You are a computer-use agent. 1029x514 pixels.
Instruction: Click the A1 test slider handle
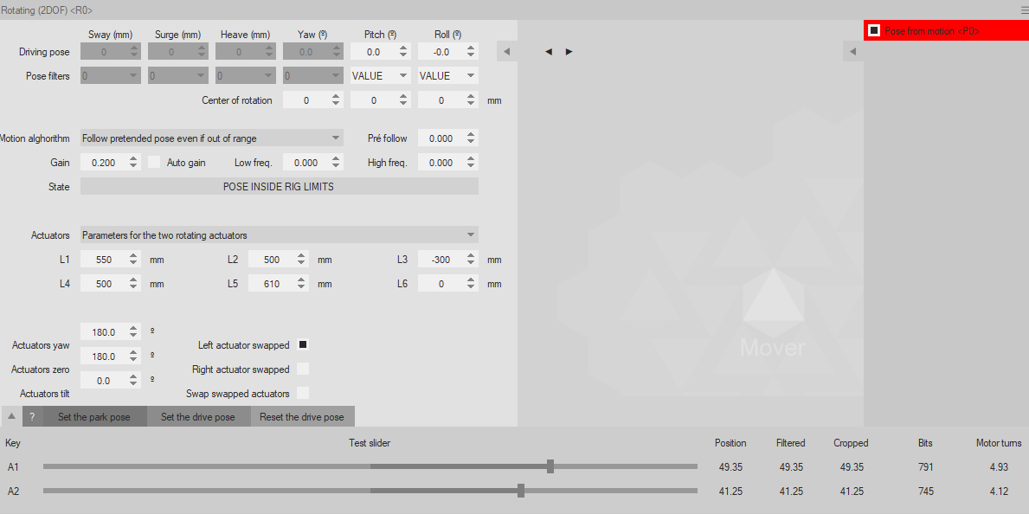coord(550,466)
